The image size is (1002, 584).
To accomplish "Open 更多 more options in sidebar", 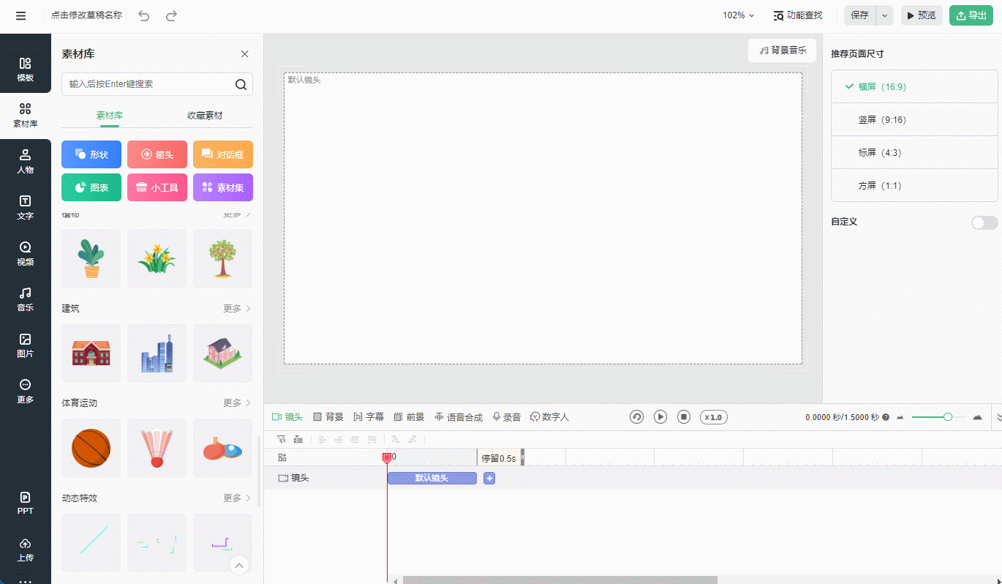I will 26,392.
